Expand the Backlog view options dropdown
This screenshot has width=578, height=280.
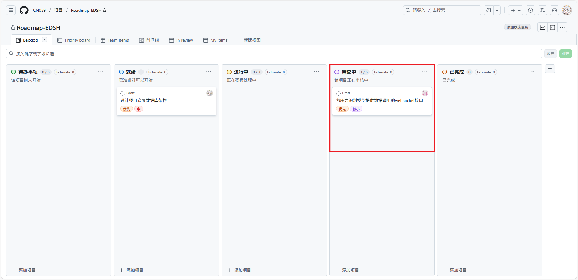45,40
